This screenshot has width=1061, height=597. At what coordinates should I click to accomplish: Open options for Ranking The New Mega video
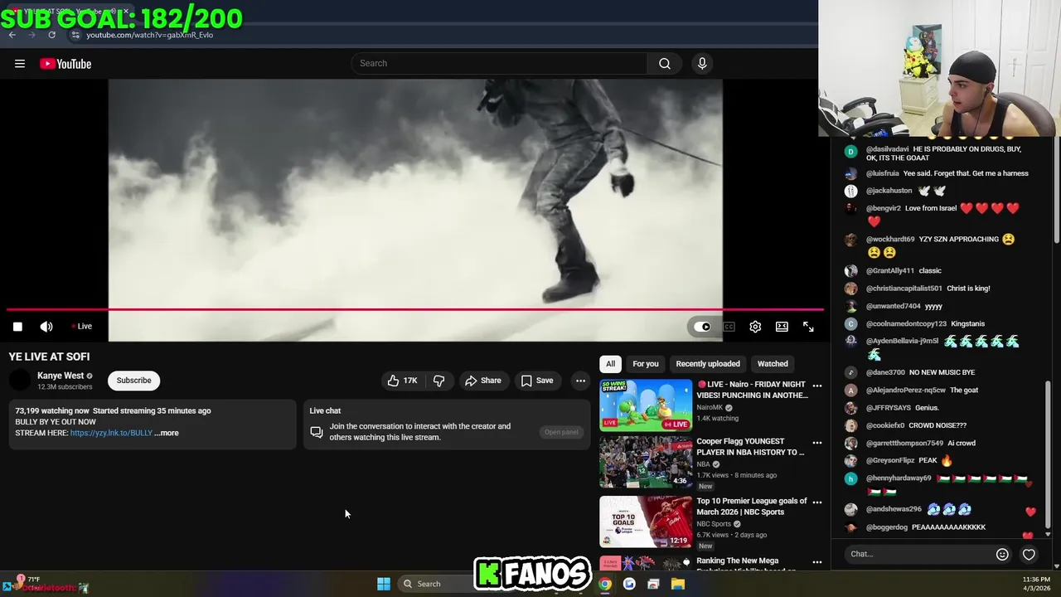point(816,562)
